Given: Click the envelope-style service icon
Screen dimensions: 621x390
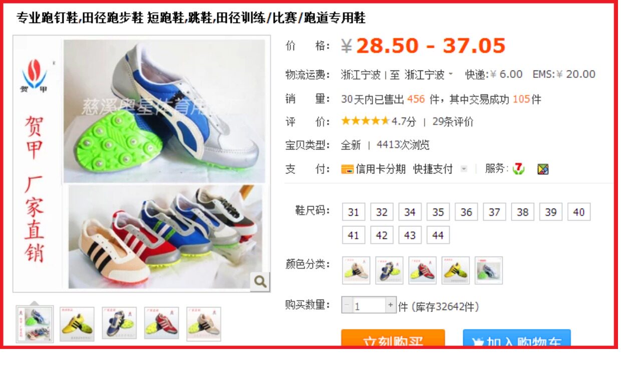Looking at the screenshot, I should tap(543, 169).
